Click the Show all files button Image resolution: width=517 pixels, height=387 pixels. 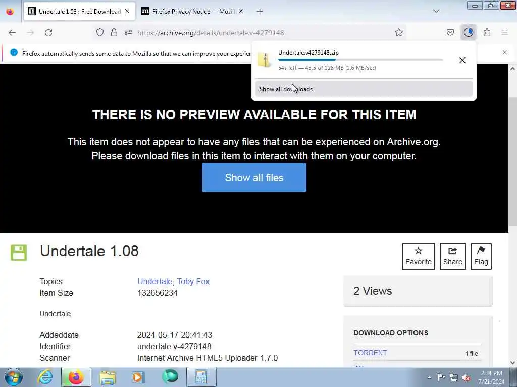tap(254, 178)
